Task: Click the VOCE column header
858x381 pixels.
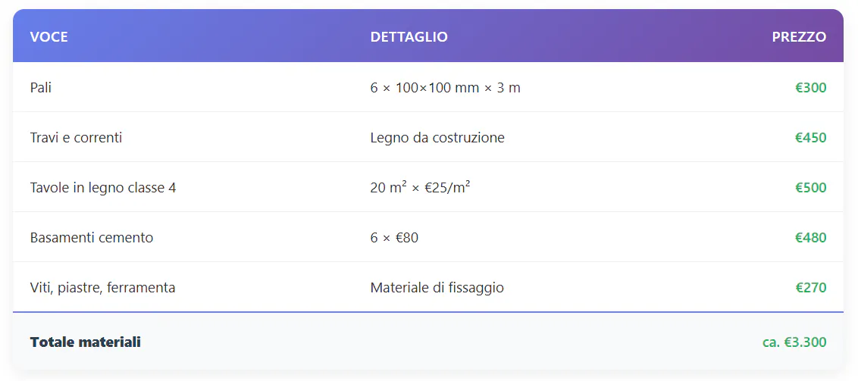Action: click(49, 36)
